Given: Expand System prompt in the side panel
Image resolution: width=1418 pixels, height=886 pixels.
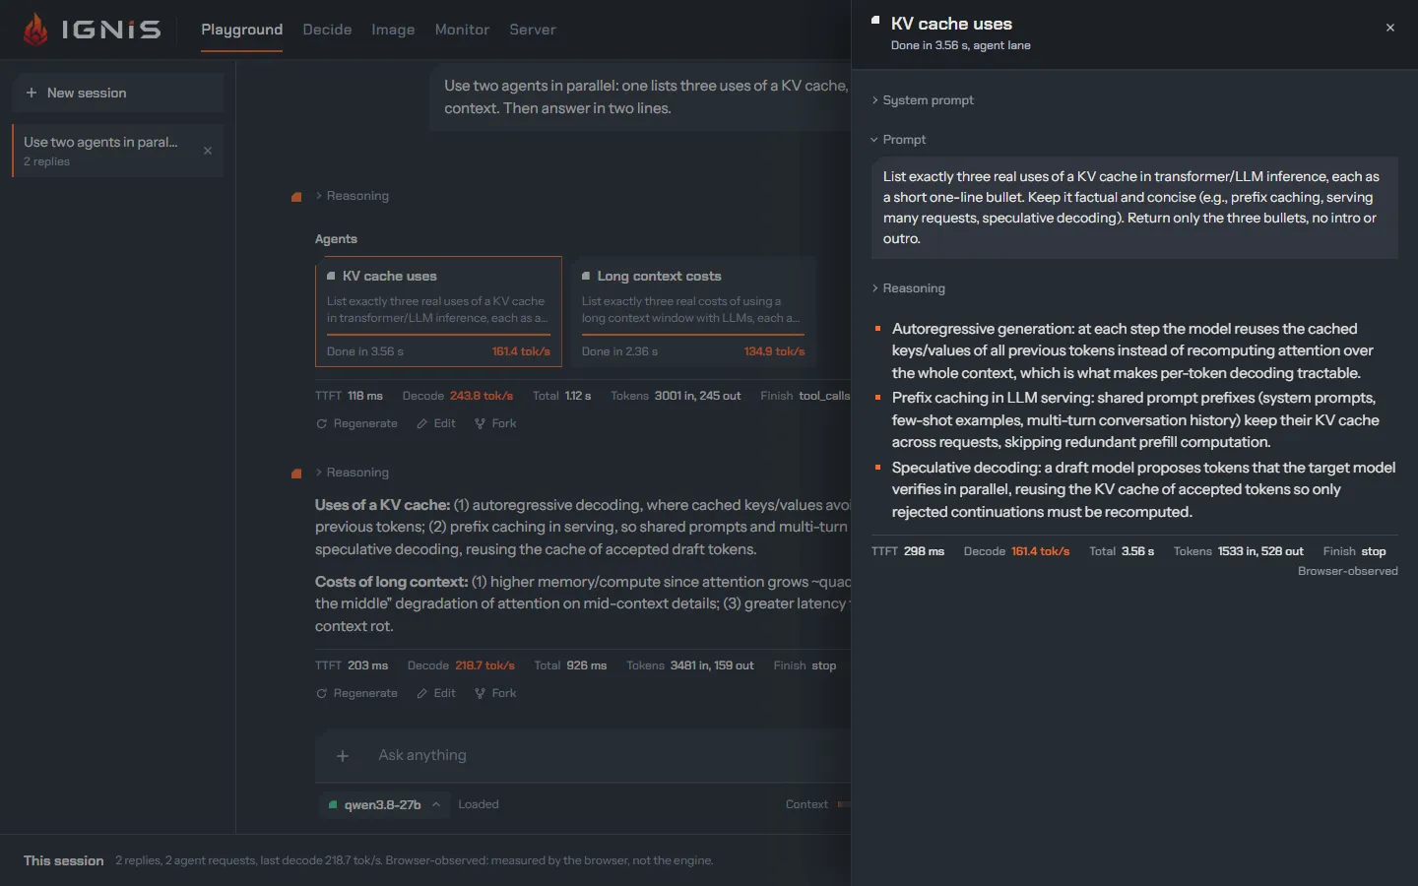Looking at the screenshot, I should [923, 100].
